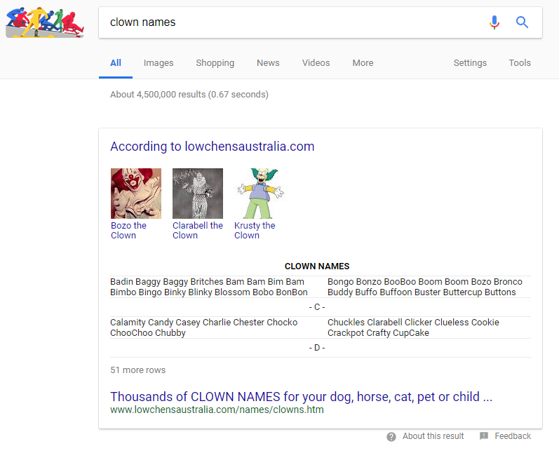Open the Krusty the Clown text link

(255, 231)
